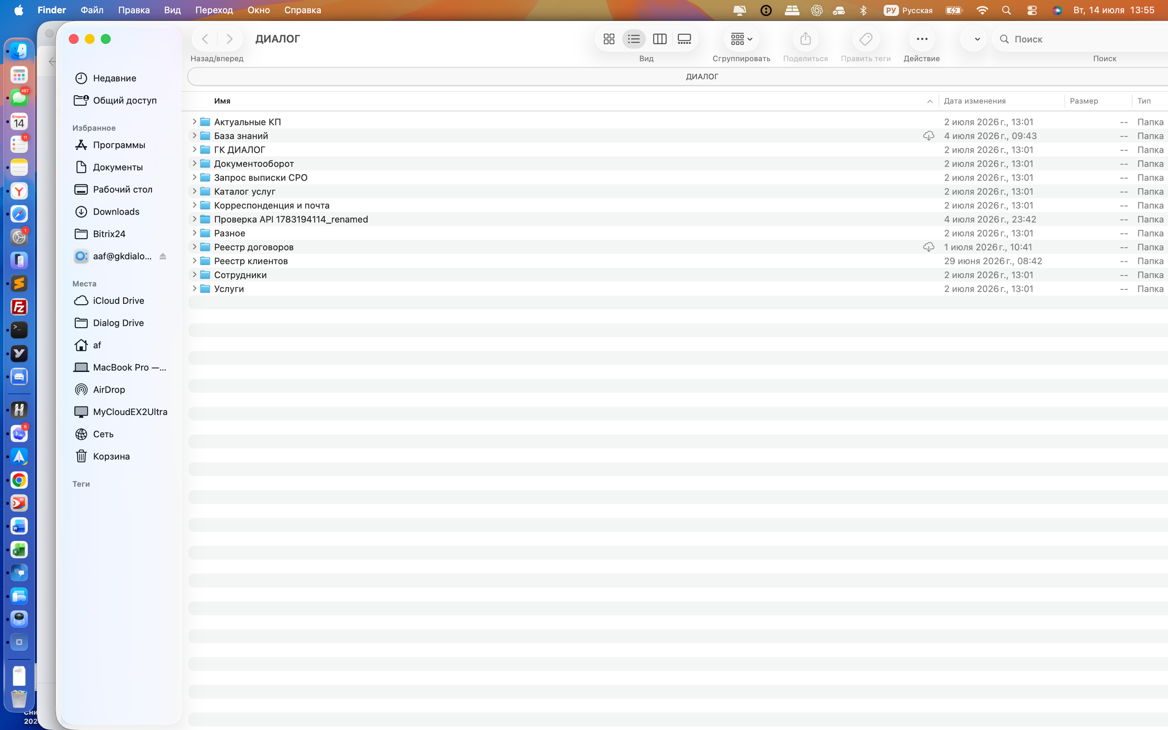Viewport: 1168px width, 730px height.
Task: Open Sublime Text from the Dock
Action: [x=19, y=283]
